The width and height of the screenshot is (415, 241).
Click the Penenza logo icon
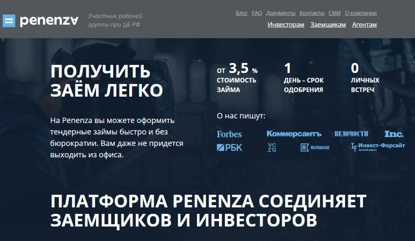(x=9, y=21)
